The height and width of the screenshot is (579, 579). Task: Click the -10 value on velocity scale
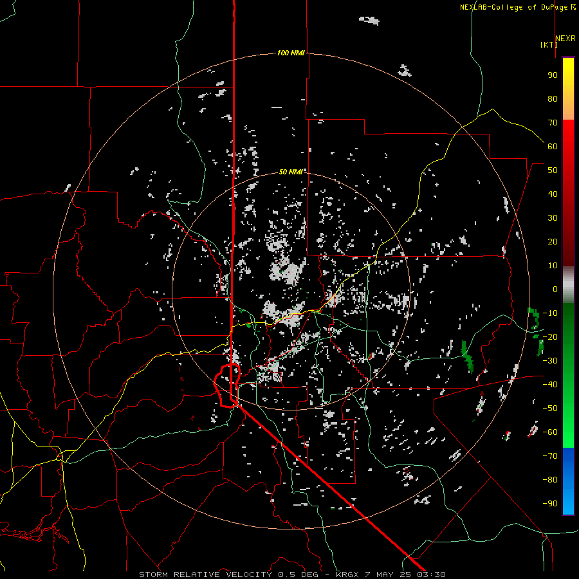tap(550, 313)
